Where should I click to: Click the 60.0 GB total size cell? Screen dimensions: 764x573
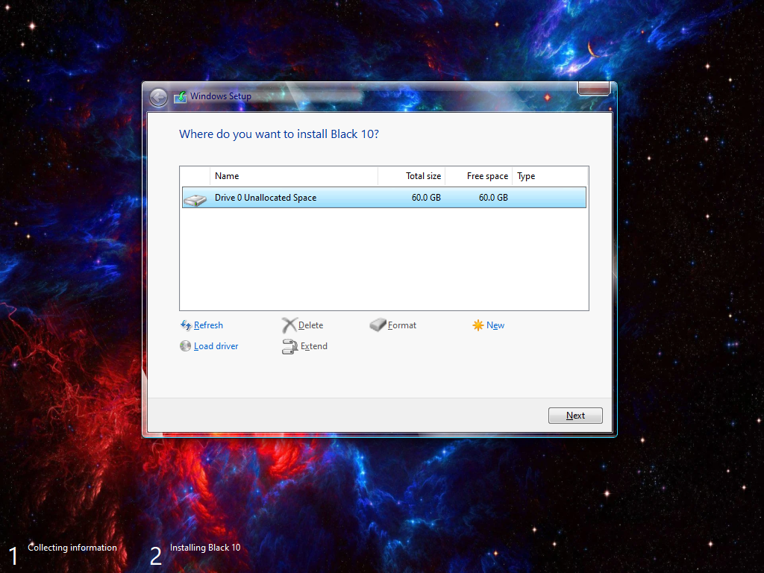click(x=426, y=197)
